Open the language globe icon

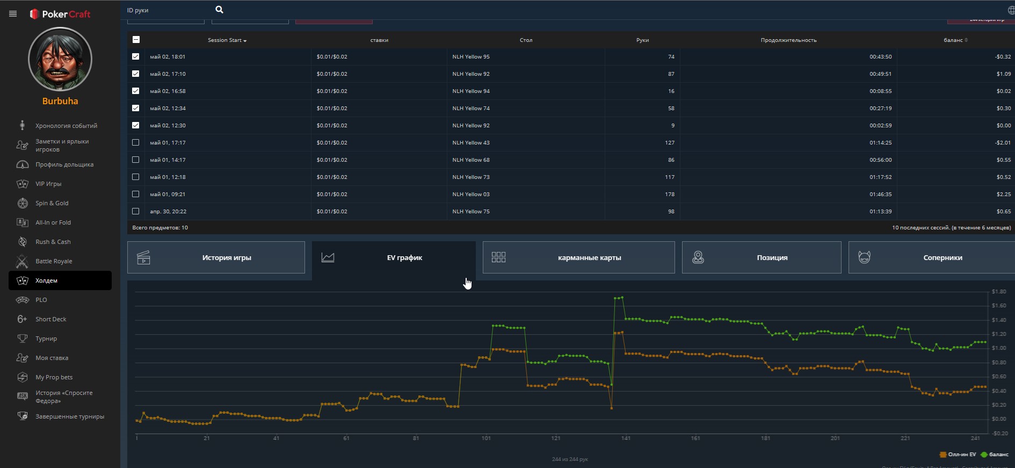(x=1011, y=10)
